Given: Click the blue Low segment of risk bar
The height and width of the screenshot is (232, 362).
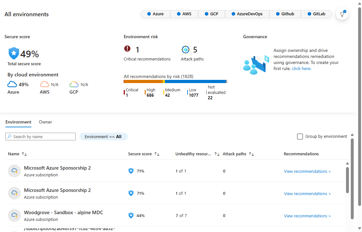Looking at the screenshot, I should (x=195, y=81).
